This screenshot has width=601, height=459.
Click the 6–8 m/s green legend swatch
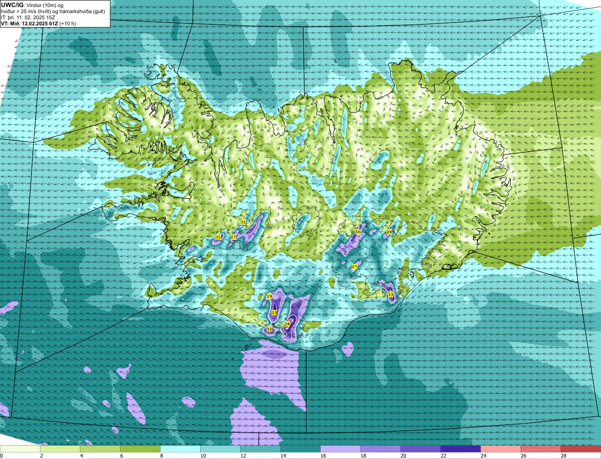click(x=140, y=449)
